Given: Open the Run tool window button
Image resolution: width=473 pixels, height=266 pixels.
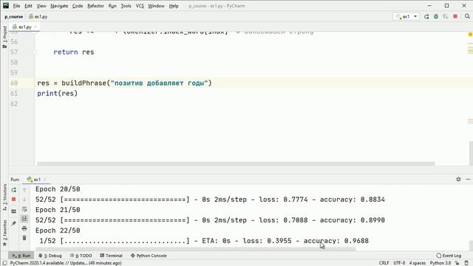Looking at the screenshot, I should pyautogui.click(x=21, y=256).
